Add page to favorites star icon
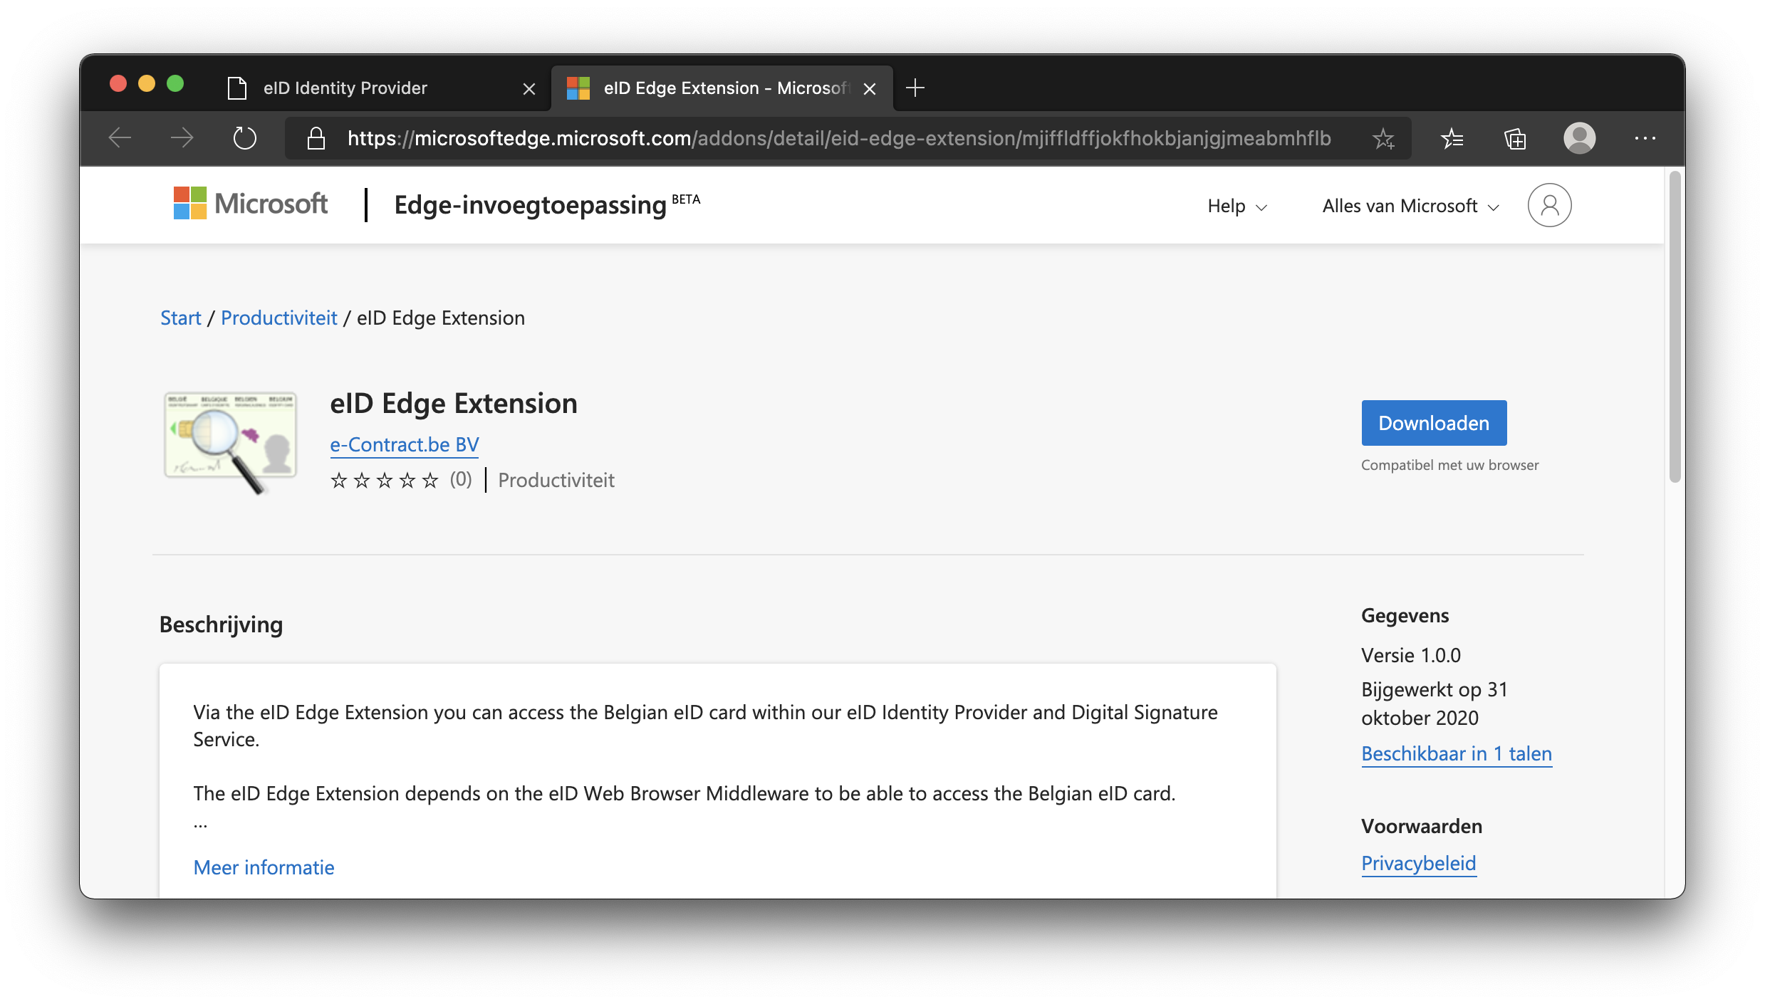1765x1004 pixels. pos(1383,138)
